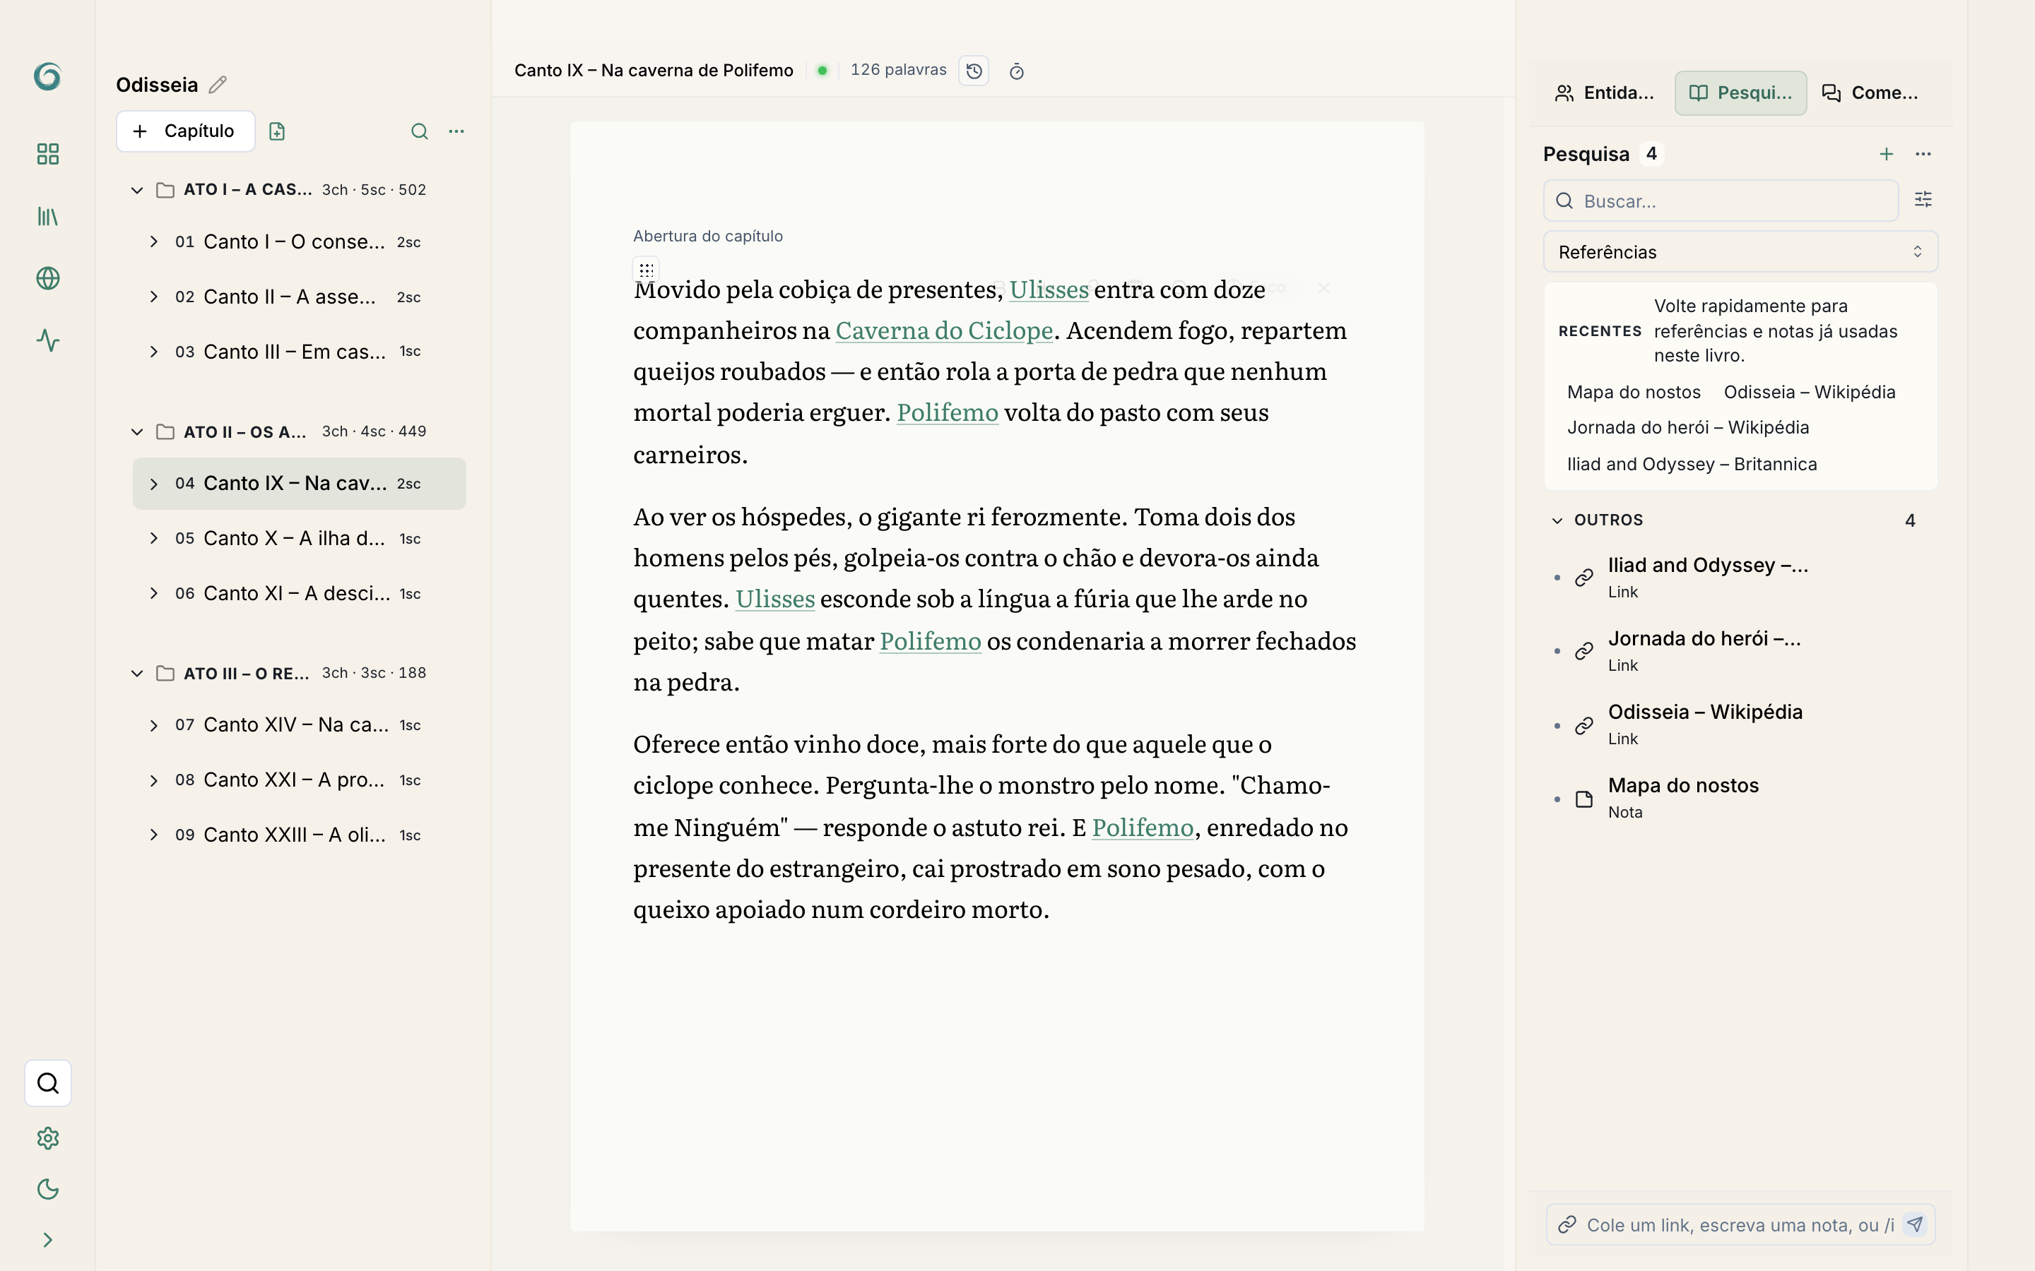Expand the left sidebar with bottom chevron
The width and height of the screenshot is (2035, 1271).
(48, 1240)
